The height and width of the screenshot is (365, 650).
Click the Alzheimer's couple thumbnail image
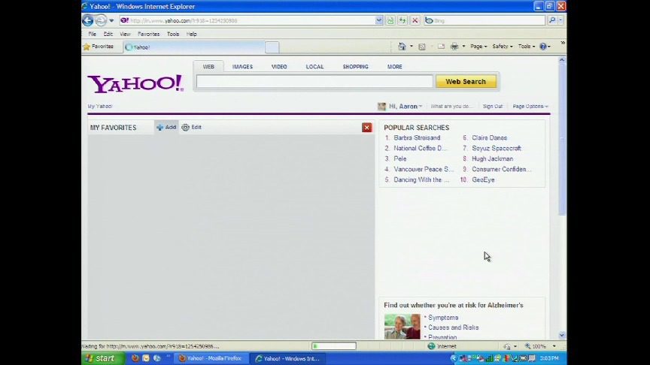[x=402, y=327]
